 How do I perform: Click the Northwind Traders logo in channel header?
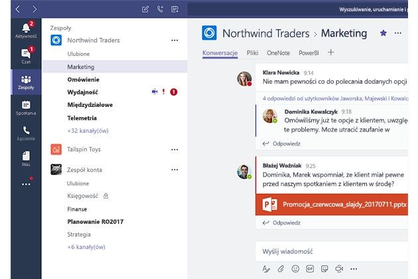209,33
